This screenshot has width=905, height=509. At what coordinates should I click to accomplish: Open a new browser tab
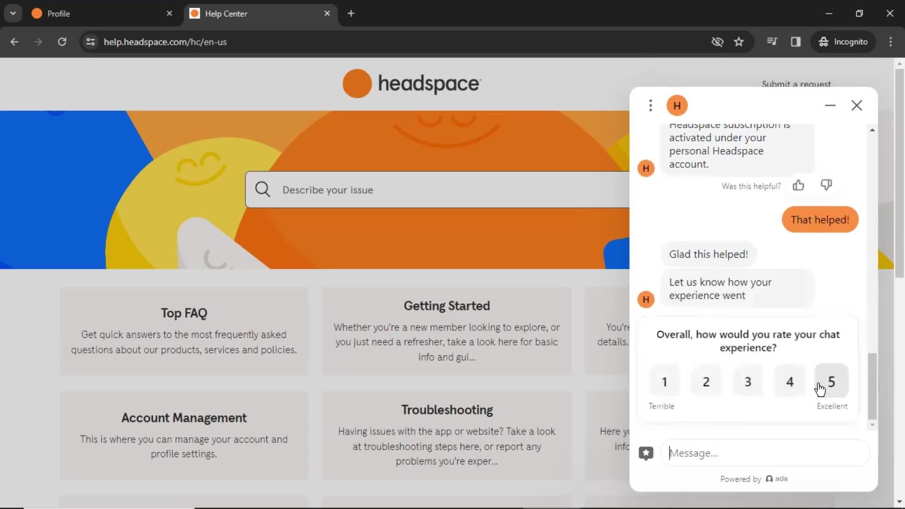click(x=351, y=14)
